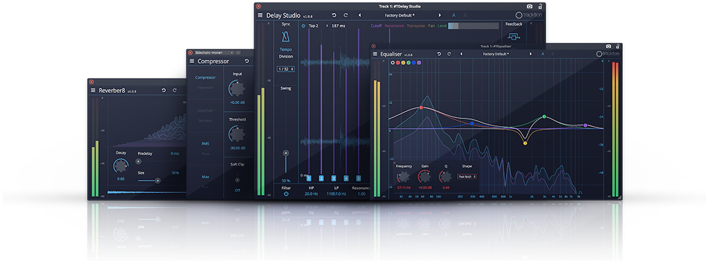Click the Compressor Threshold knob
Image resolution: width=710 pixels, height=262 pixels.
237,133
